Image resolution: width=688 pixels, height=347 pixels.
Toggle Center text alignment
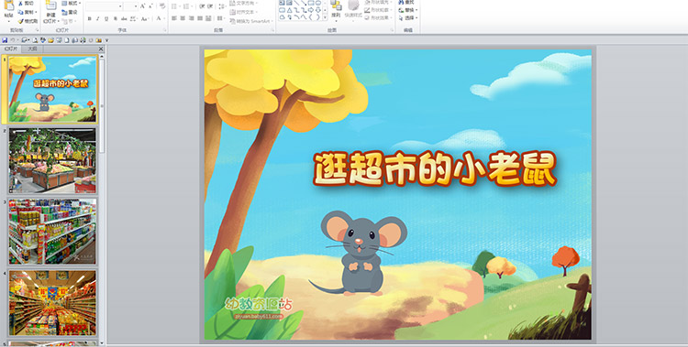coord(183,18)
